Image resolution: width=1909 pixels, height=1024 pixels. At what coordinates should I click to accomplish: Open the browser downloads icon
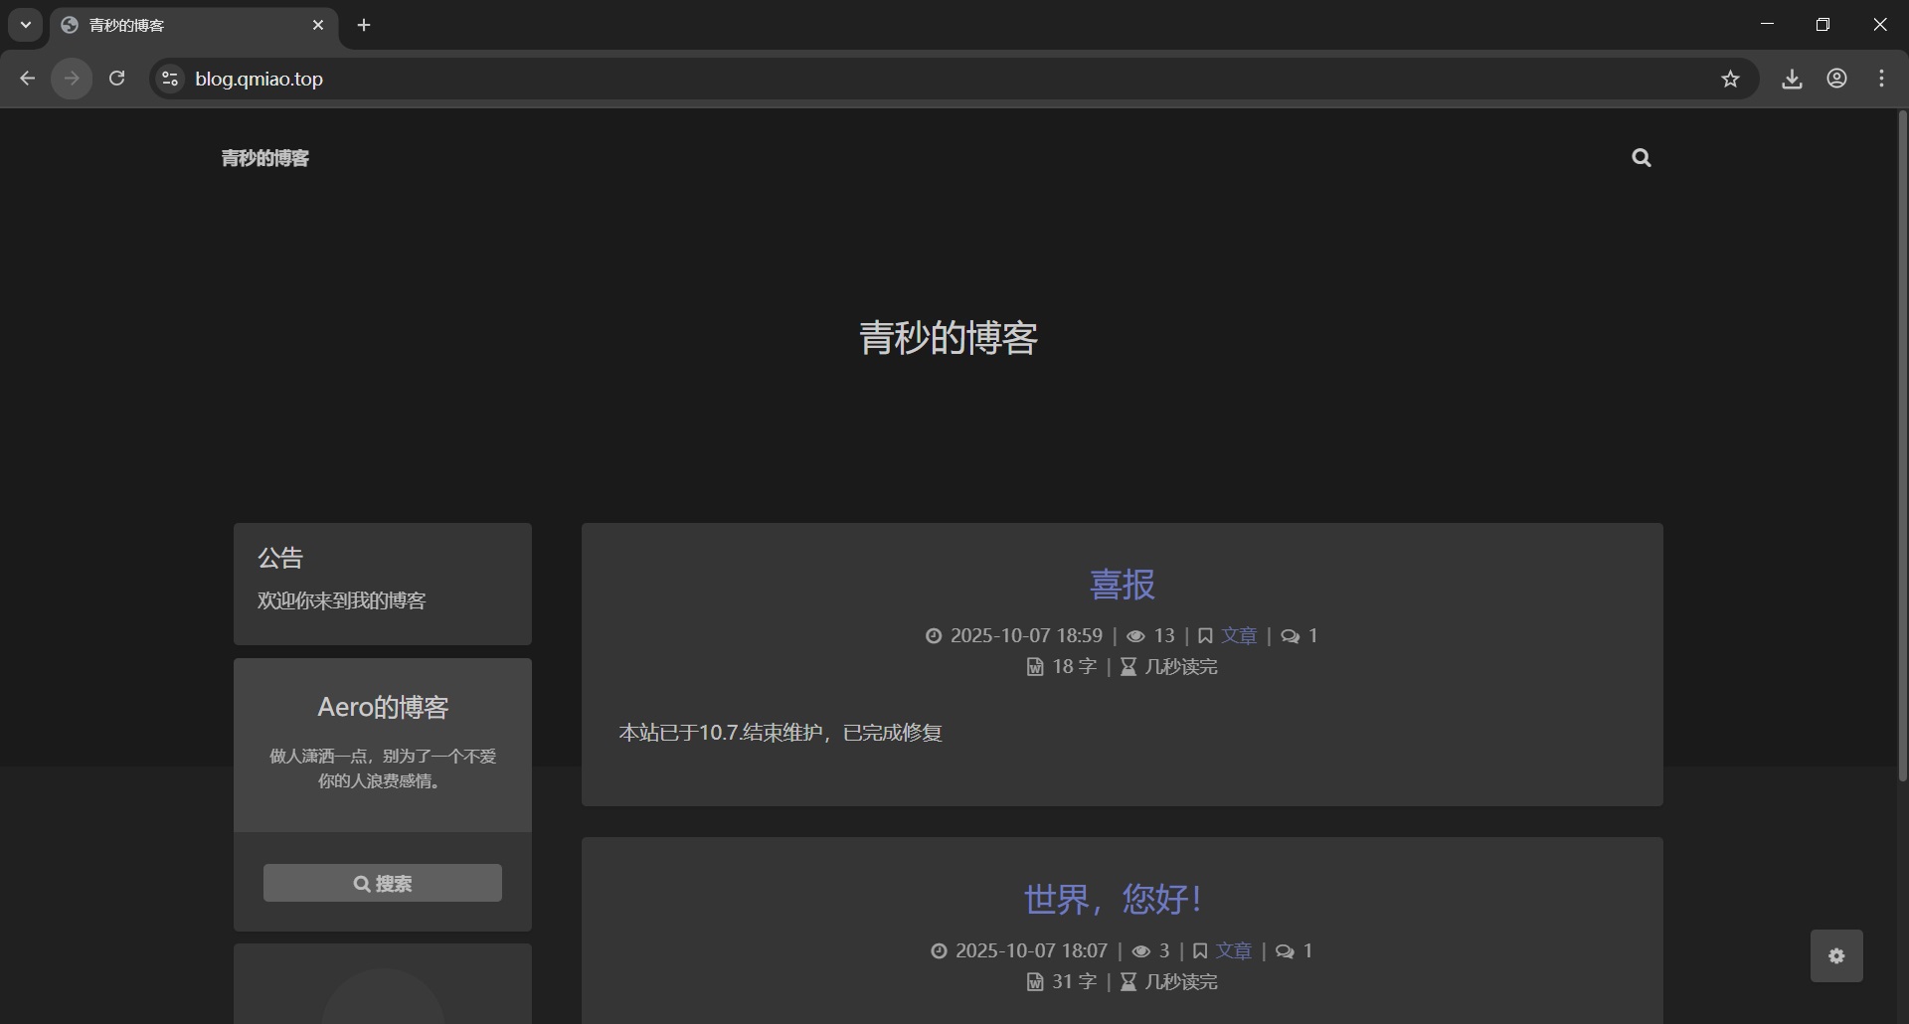pos(1792,80)
